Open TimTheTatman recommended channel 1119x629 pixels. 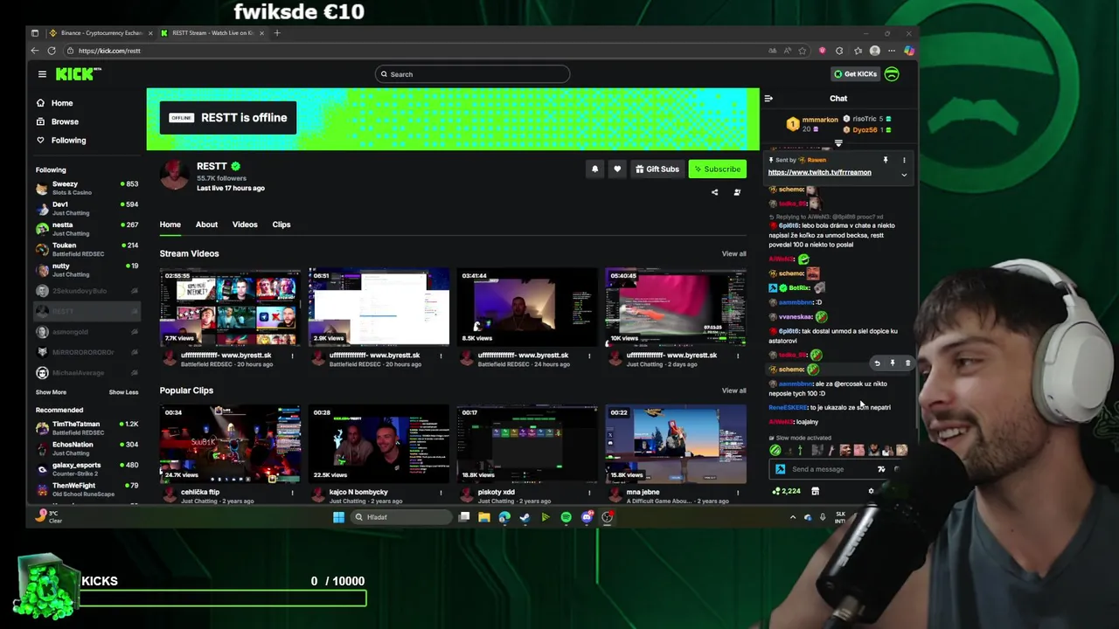click(x=87, y=428)
